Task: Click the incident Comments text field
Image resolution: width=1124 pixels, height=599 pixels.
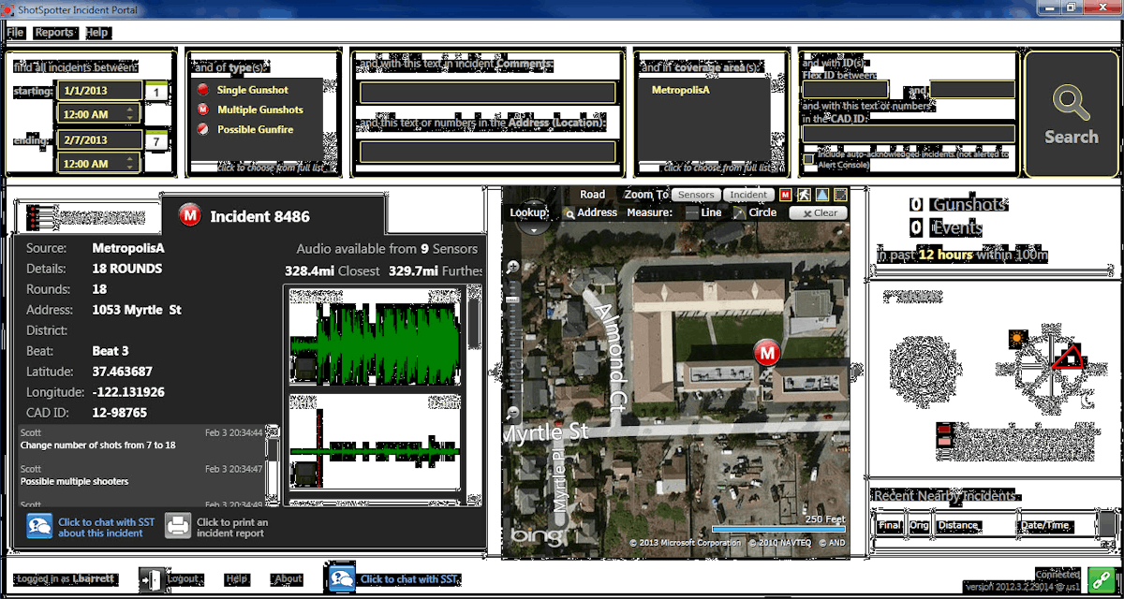Action: 485,92
